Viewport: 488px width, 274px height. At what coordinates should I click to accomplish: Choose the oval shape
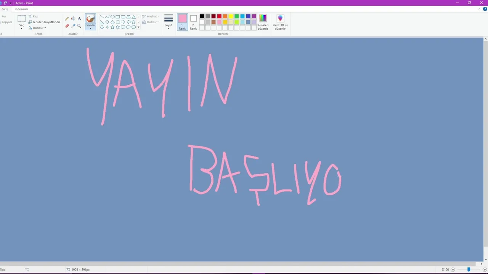point(112,17)
